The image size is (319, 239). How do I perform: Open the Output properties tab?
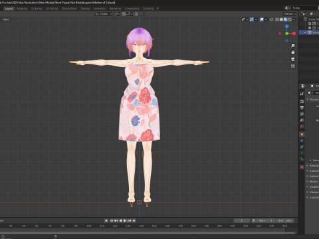(x=302, y=108)
